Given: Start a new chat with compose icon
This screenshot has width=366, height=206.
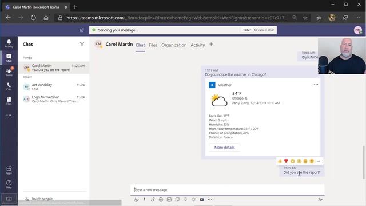Looking at the screenshot, I should click(x=82, y=30).
